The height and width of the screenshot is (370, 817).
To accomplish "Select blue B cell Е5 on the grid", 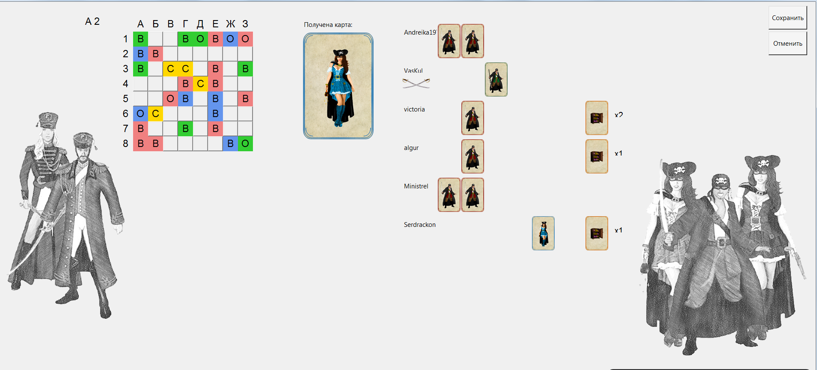I will [215, 99].
